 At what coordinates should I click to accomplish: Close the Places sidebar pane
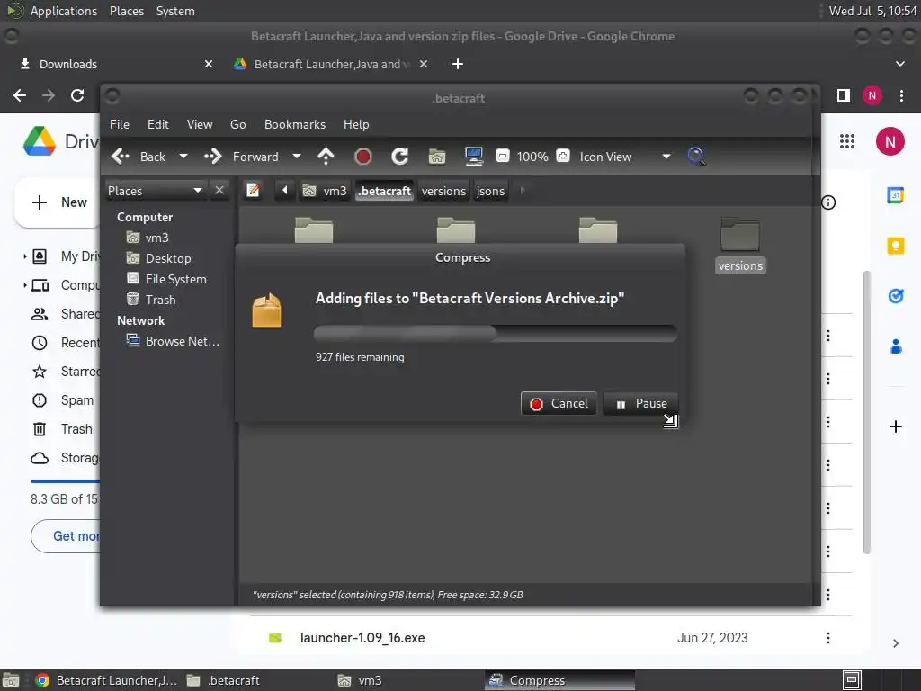219,191
